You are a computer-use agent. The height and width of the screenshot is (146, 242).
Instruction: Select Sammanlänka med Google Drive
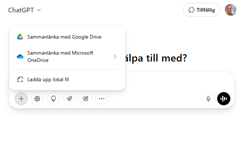(x=64, y=37)
